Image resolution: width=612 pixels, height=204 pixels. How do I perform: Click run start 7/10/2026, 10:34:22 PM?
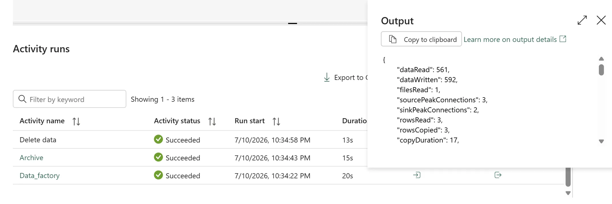272,176
